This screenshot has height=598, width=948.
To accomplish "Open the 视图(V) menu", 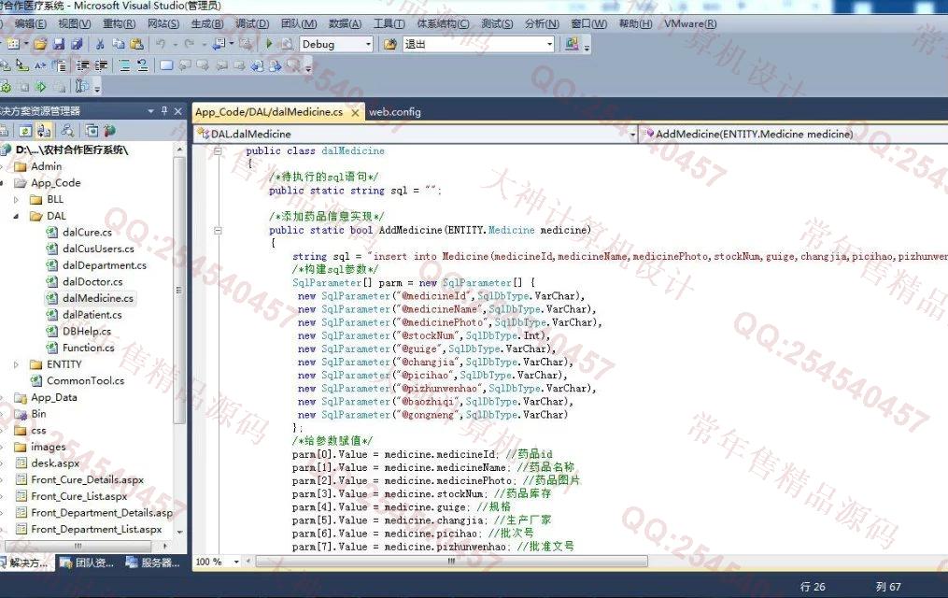I will click(x=75, y=23).
